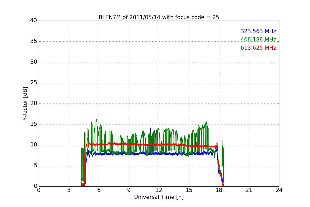Image resolution: width=310 pixels, height=207 pixels.
Task: Click the y-axis tick label 25
Action: coord(33,83)
